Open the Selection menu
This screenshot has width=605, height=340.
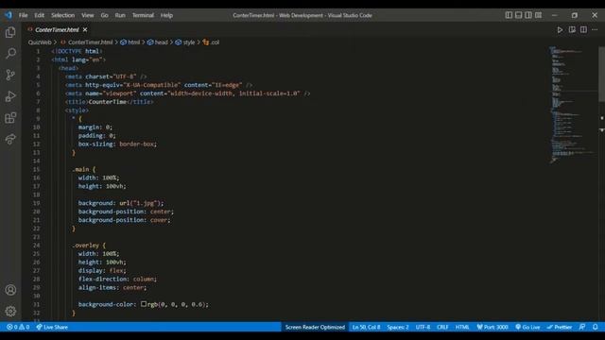[63, 15]
